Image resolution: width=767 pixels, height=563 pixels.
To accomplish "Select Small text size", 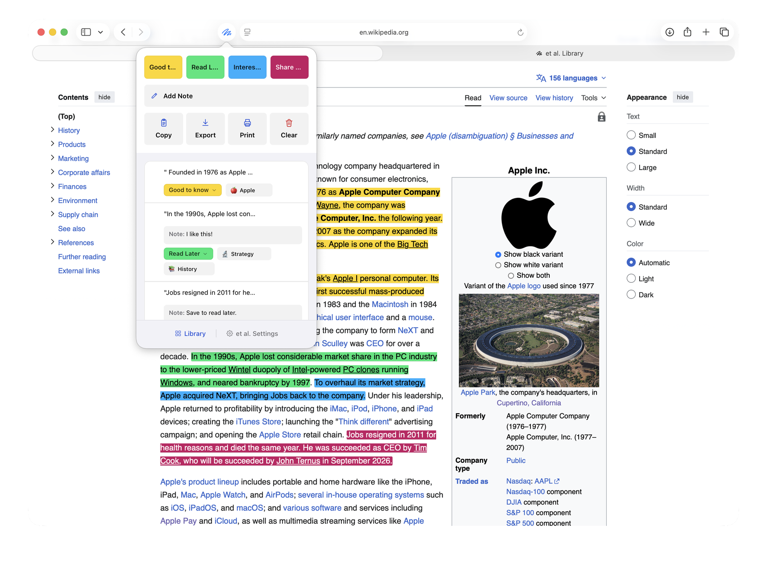I will (x=631, y=135).
